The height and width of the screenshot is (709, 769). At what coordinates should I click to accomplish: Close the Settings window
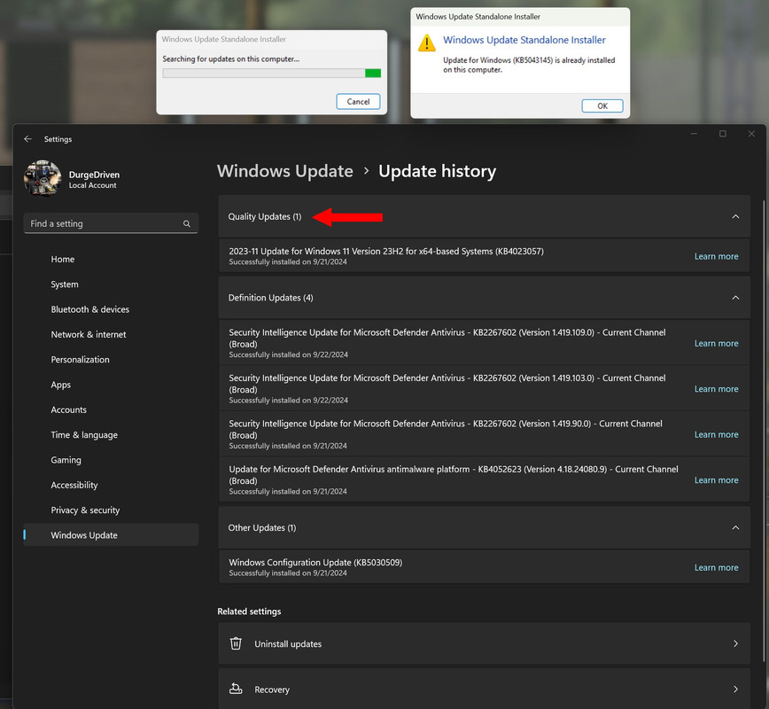click(x=751, y=134)
